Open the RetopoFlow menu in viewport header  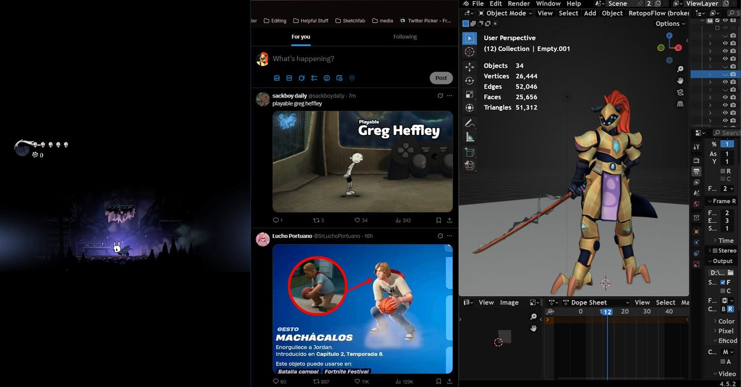(x=658, y=13)
